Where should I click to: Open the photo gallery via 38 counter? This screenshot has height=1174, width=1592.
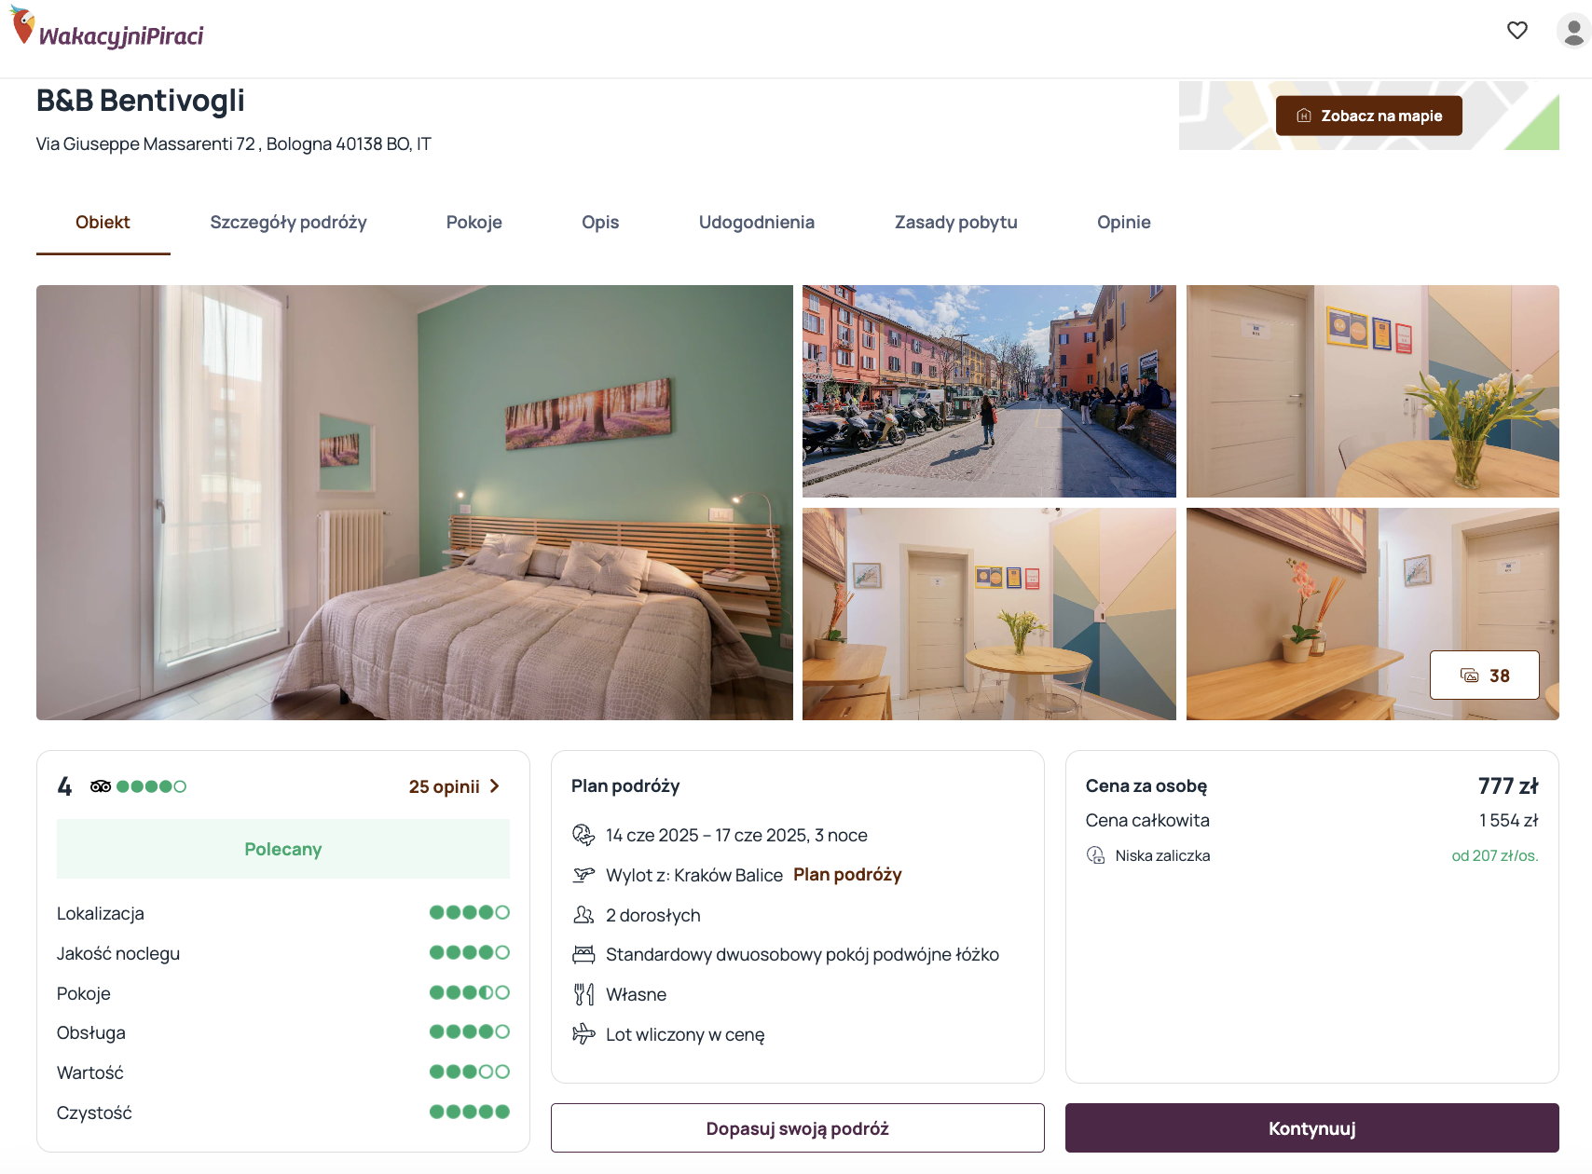pyautogui.click(x=1485, y=676)
